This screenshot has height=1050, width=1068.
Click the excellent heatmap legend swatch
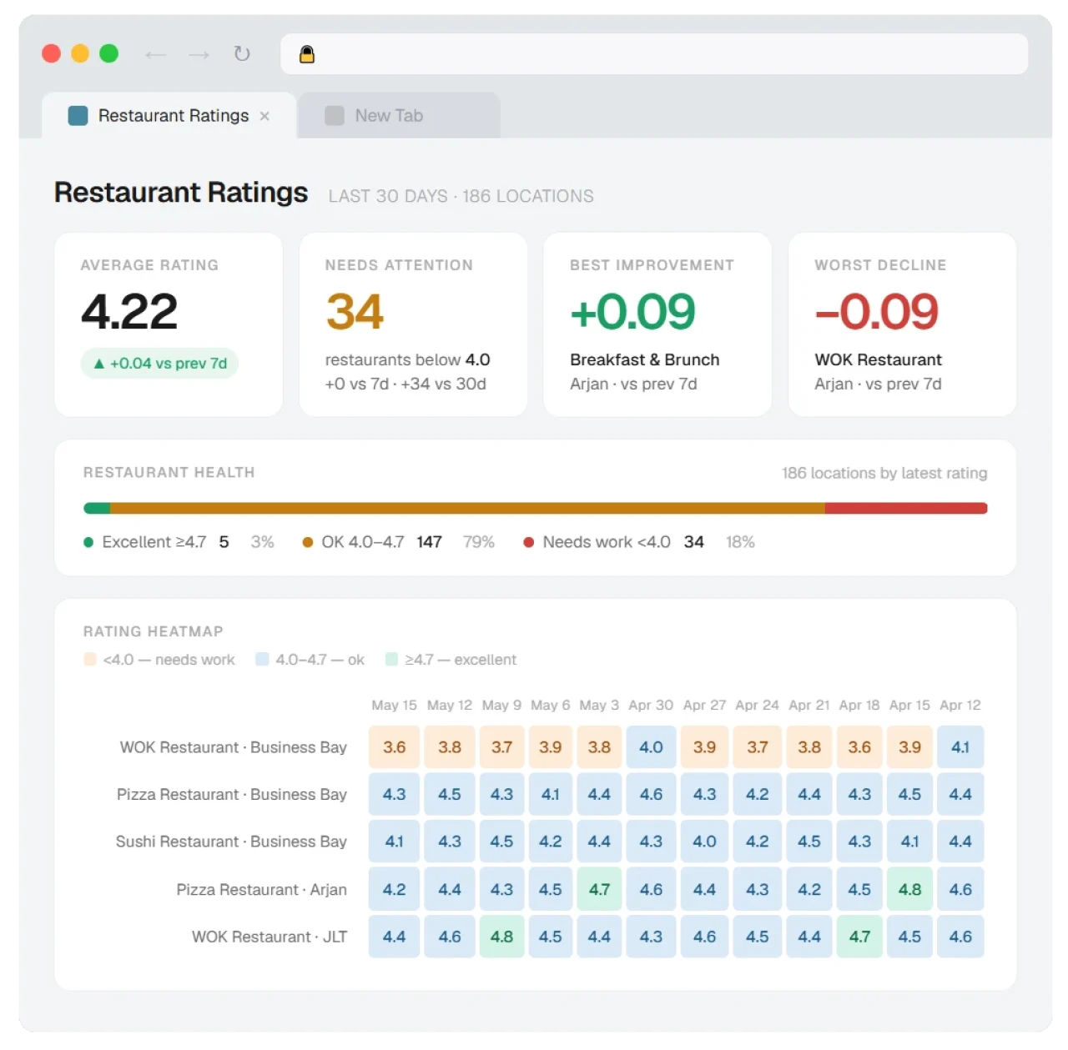coord(391,659)
